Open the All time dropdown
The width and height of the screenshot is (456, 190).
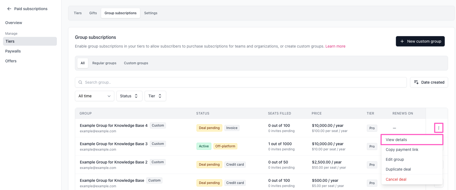click(x=95, y=96)
